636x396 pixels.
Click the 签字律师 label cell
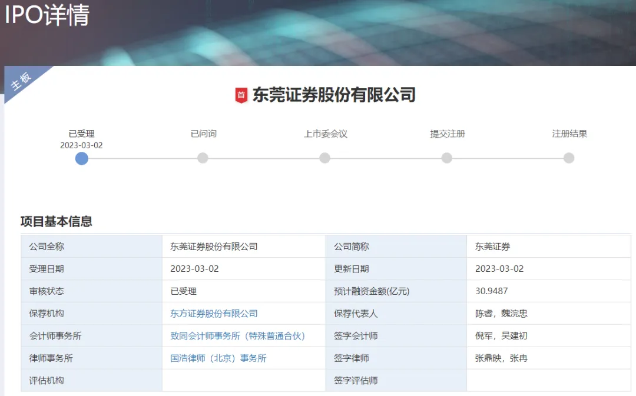396,358
